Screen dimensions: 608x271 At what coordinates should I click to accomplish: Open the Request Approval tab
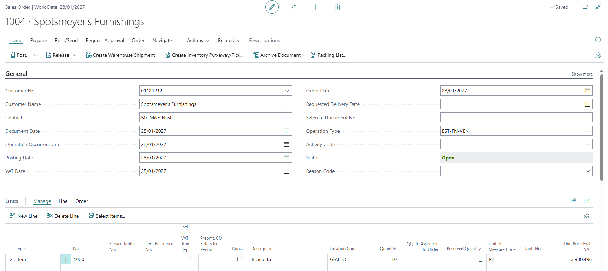[x=105, y=40]
